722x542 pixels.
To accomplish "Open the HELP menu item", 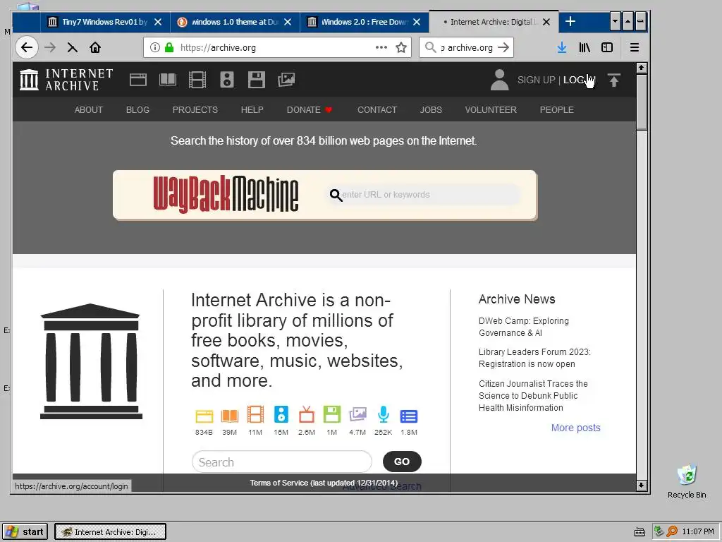I will [252, 109].
